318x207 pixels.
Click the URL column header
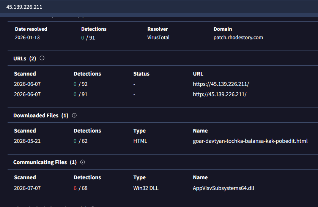(x=198, y=74)
